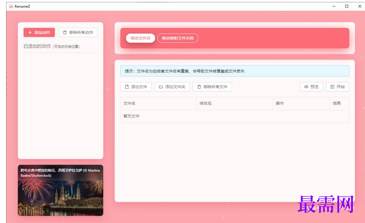Image resolution: width=365 pixels, height=223 pixels.
Task: Click the RenameZ app icon in title bar
Action: (x=11, y=6)
